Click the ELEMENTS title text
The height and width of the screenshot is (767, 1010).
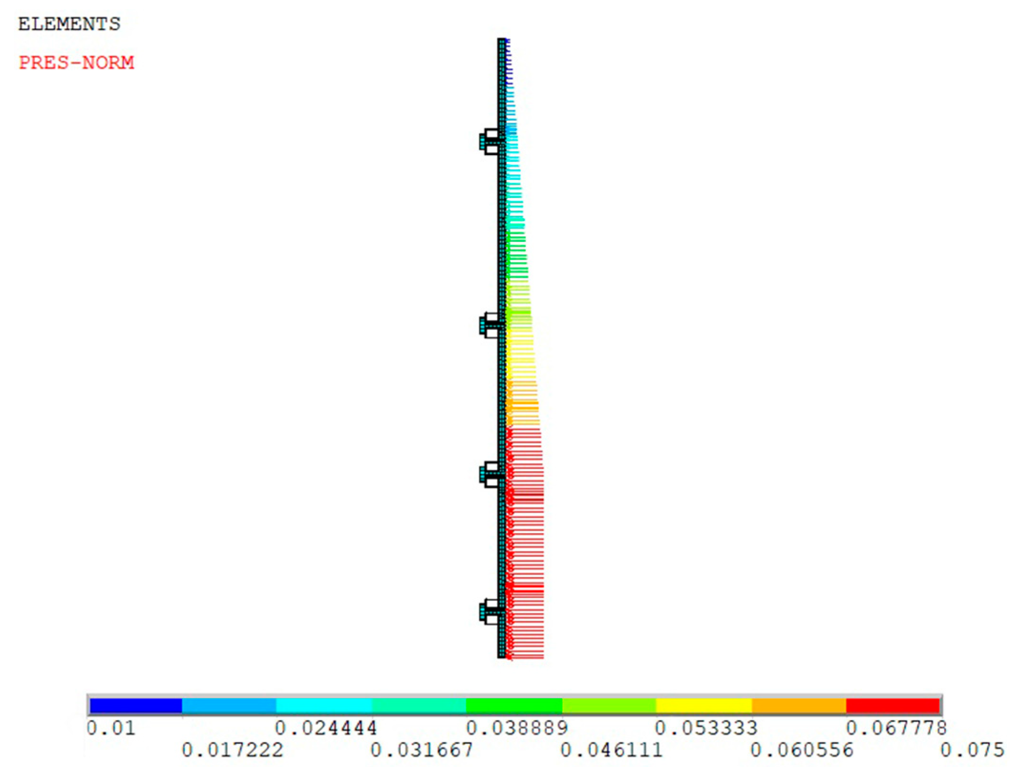click(69, 24)
